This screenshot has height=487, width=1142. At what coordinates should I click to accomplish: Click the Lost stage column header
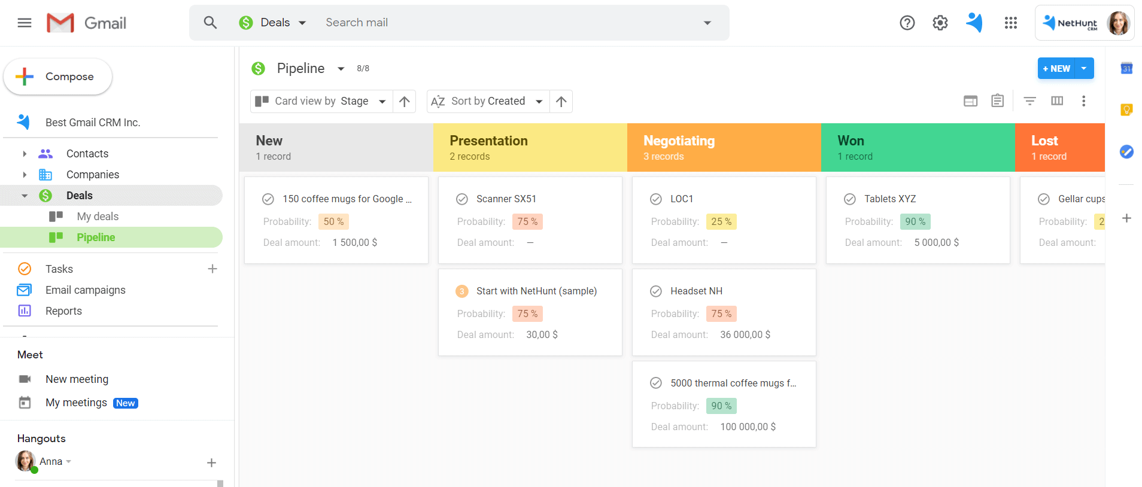click(x=1060, y=148)
